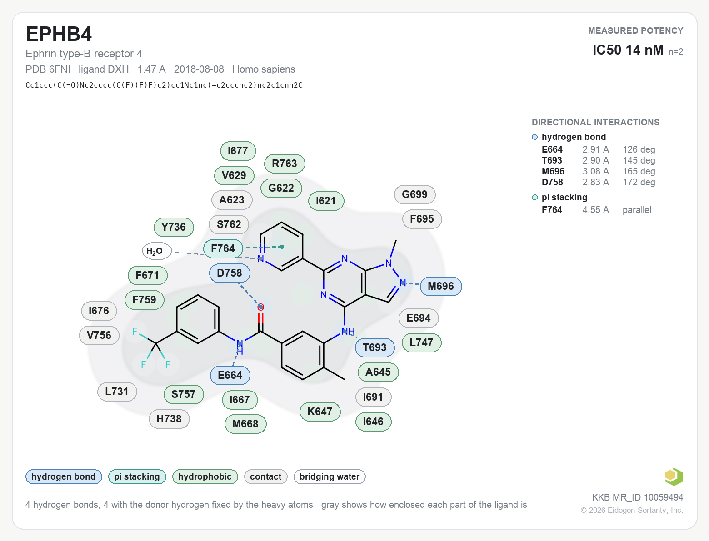Screen dimensions: 709x541
Task: Click residue label G699
Action: point(415,194)
